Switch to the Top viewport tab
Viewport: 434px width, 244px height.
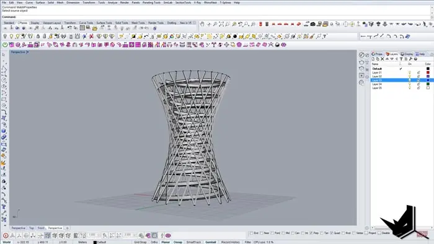tap(32, 228)
